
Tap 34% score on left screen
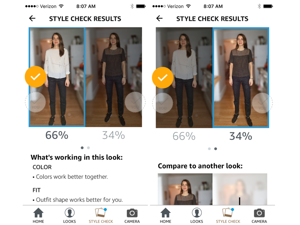(x=114, y=135)
